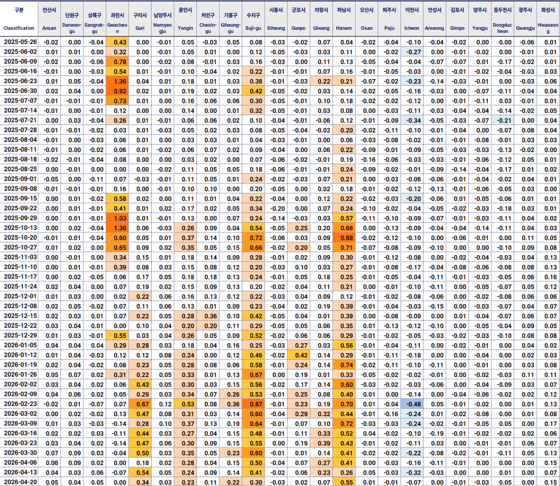Click Gwacheon 1.36 cell in 2025-06-23 row
This screenshot has height=486, width=560.
tap(117, 81)
